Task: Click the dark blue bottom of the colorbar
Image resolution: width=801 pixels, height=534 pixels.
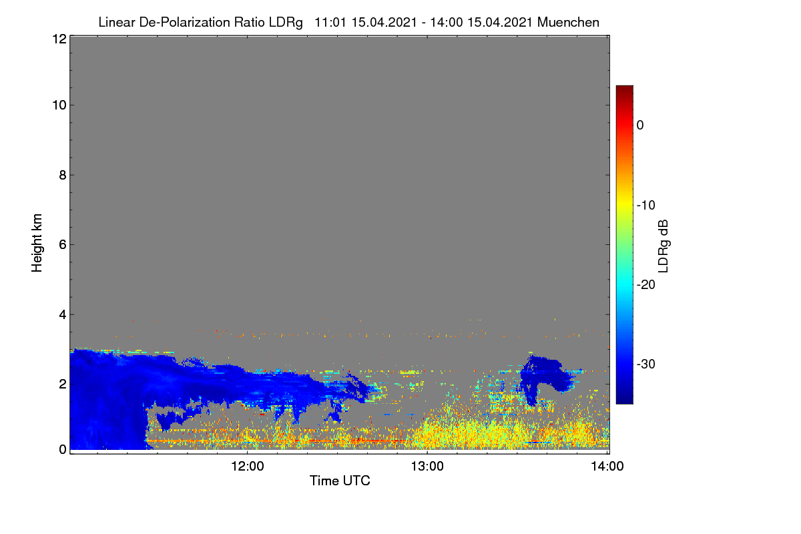Action: pyautogui.click(x=624, y=397)
